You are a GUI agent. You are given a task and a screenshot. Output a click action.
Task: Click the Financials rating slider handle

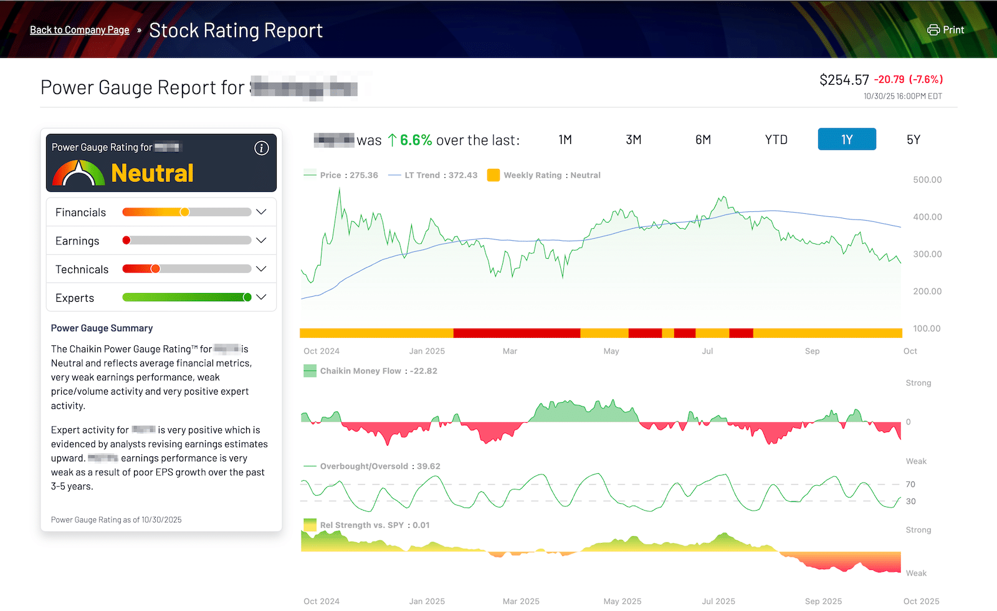(x=184, y=212)
